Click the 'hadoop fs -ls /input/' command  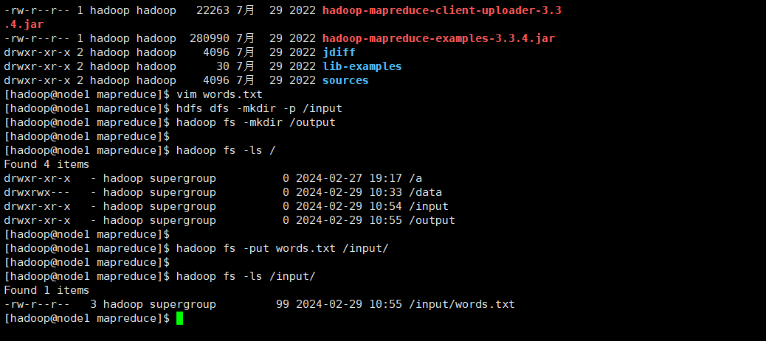point(246,276)
